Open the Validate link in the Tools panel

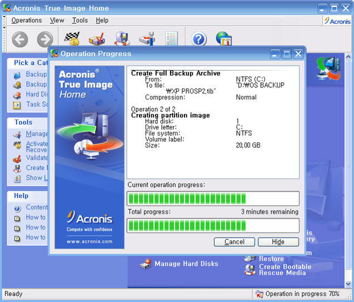37,157
